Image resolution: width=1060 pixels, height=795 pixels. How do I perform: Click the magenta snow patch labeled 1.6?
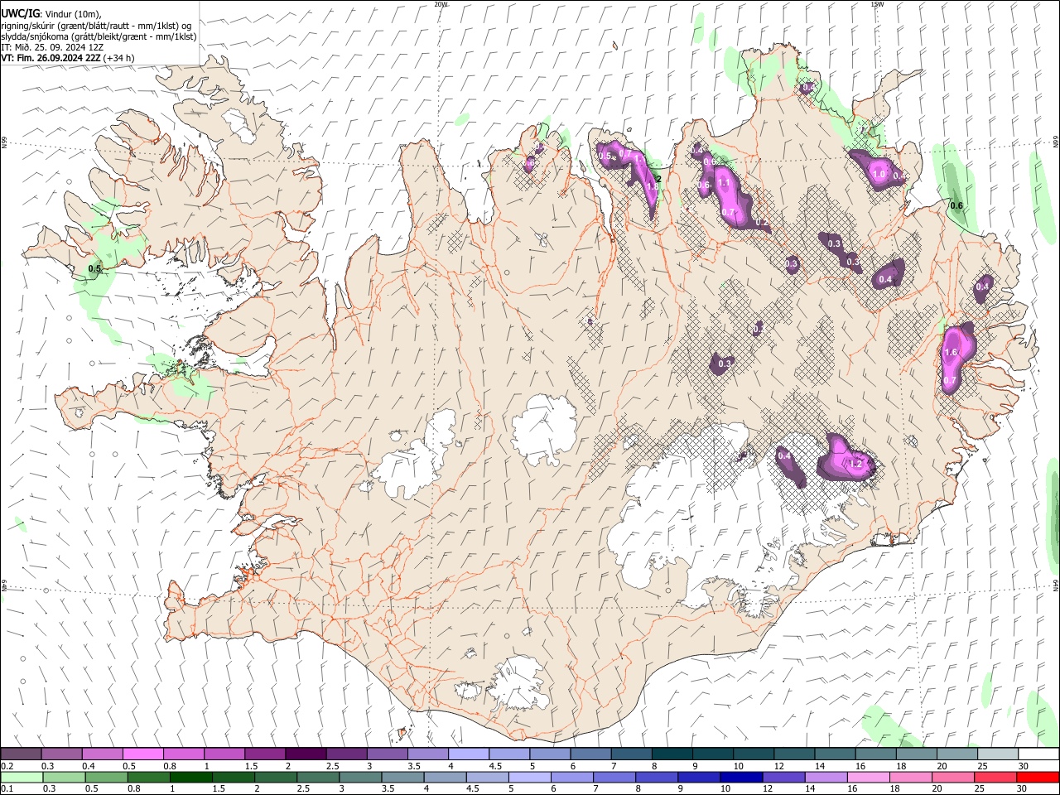958,358
